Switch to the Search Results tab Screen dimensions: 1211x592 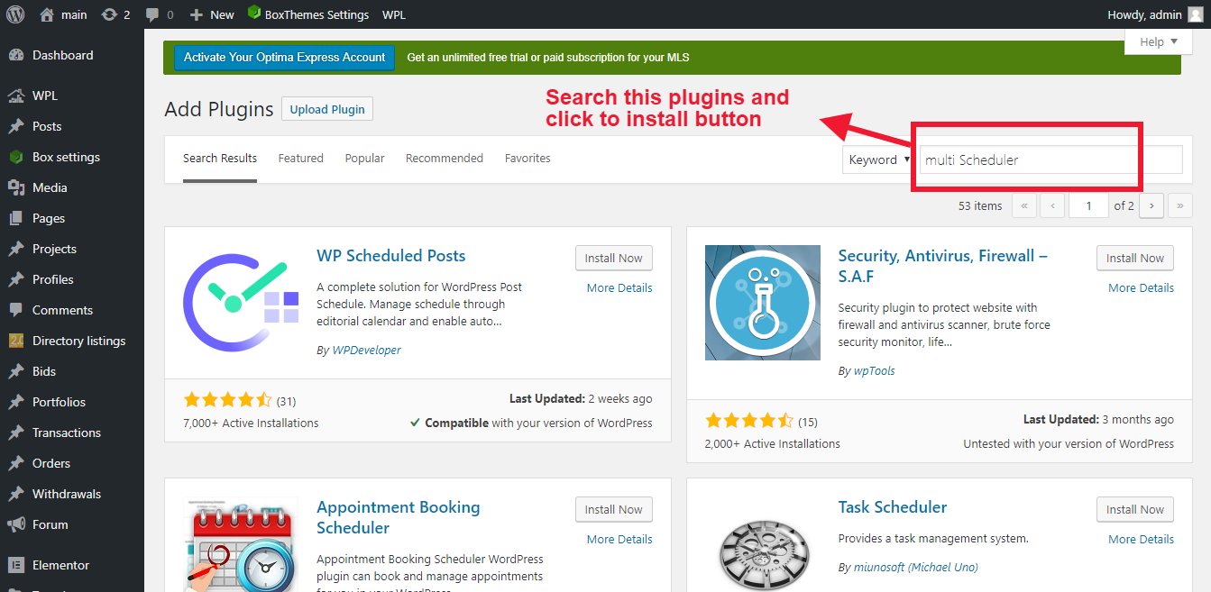[220, 159]
